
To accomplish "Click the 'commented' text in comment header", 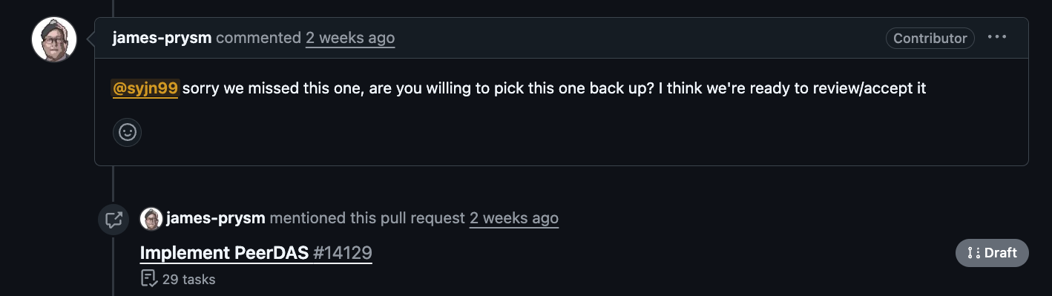I will (259, 38).
